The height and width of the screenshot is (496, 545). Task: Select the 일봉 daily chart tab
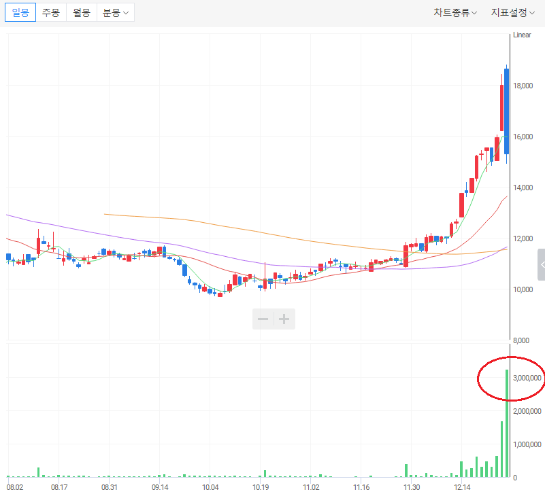coord(20,12)
